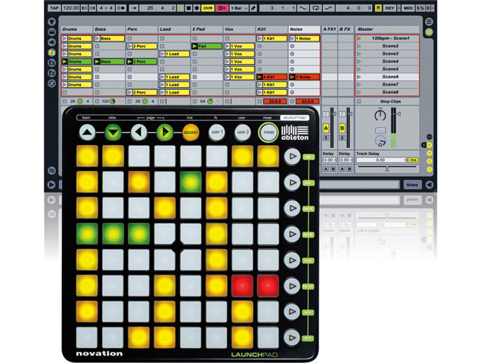Viewport: 484px width, 363px height.
Task: Click the transport Record button
Action: (197, 8)
